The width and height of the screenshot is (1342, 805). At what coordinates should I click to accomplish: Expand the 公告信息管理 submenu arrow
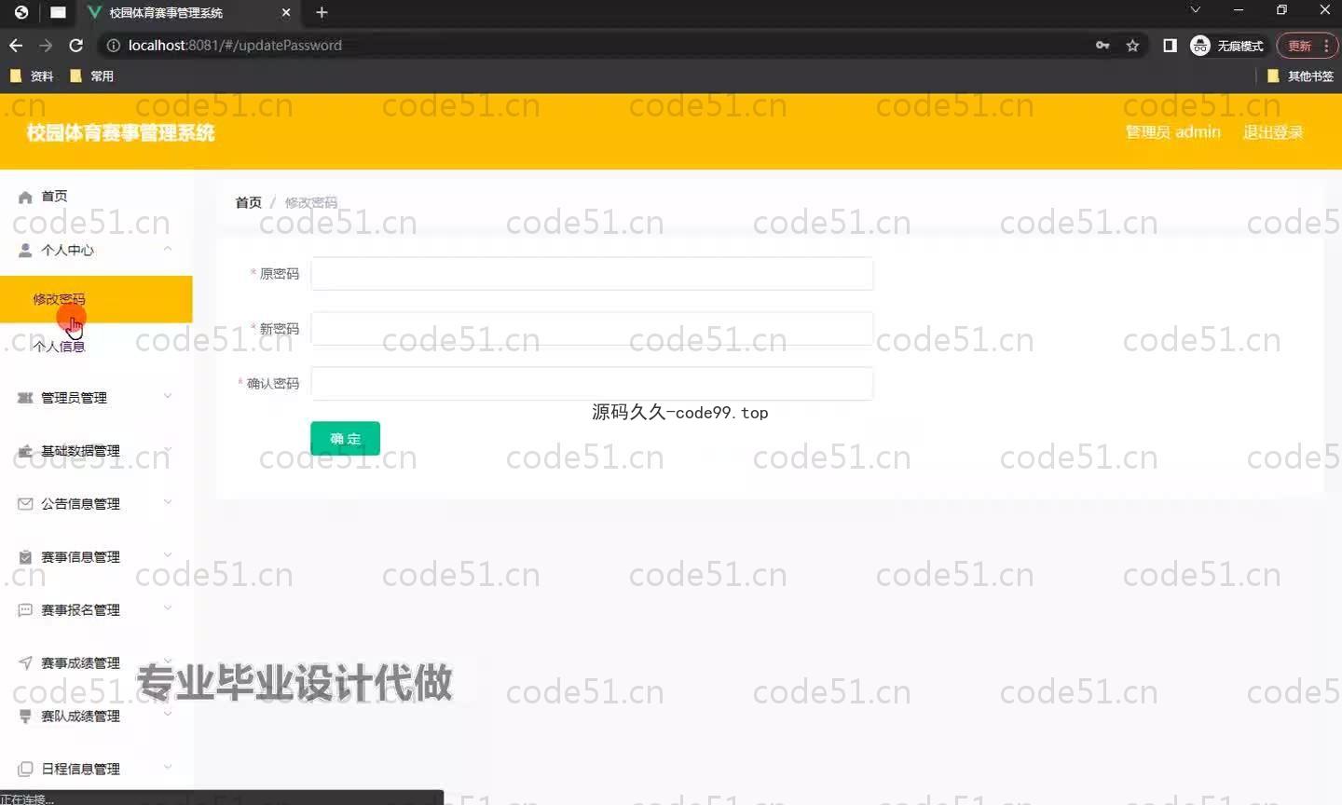click(x=168, y=502)
